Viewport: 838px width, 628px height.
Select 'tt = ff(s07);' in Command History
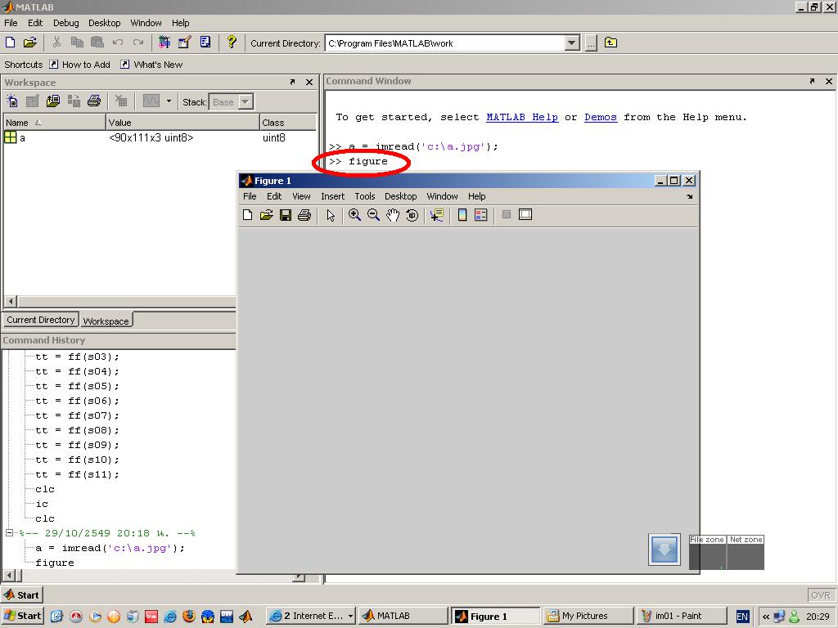[77, 415]
